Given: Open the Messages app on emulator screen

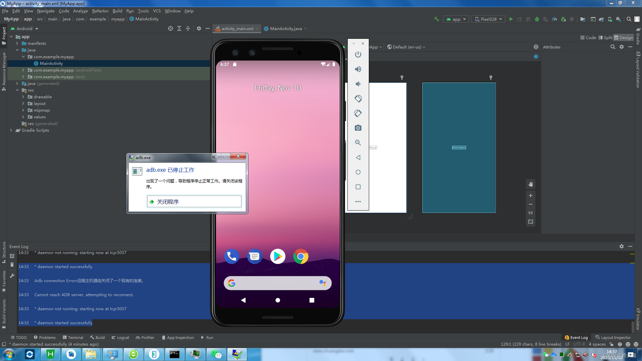Looking at the screenshot, I should click(x=254, y=256).
